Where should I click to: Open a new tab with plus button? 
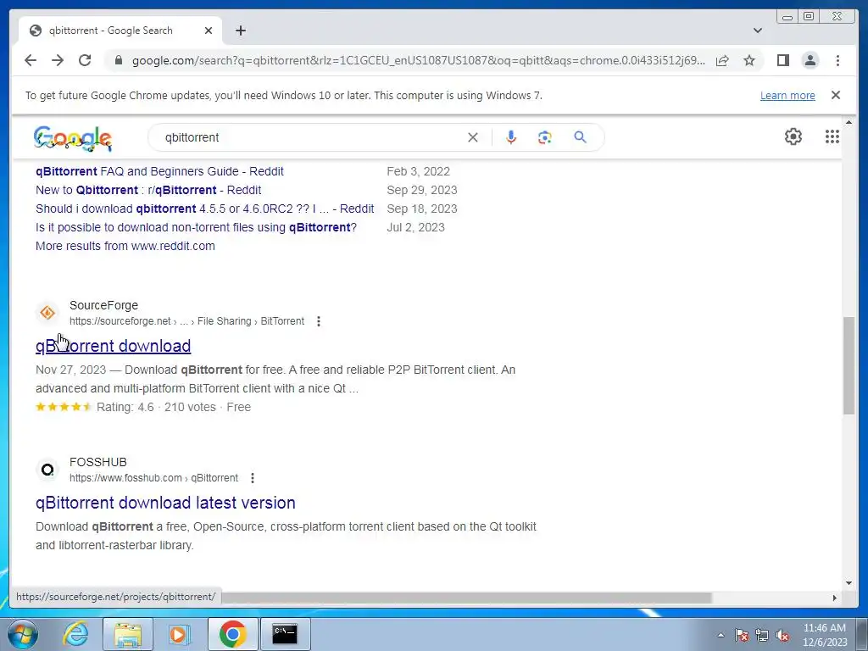(240, 31)
